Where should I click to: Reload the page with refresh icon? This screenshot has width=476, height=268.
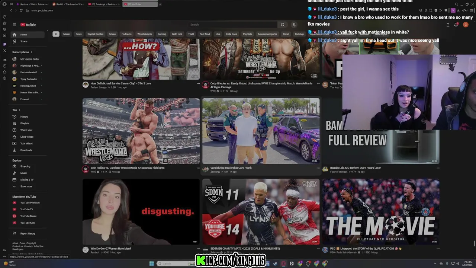21,10
